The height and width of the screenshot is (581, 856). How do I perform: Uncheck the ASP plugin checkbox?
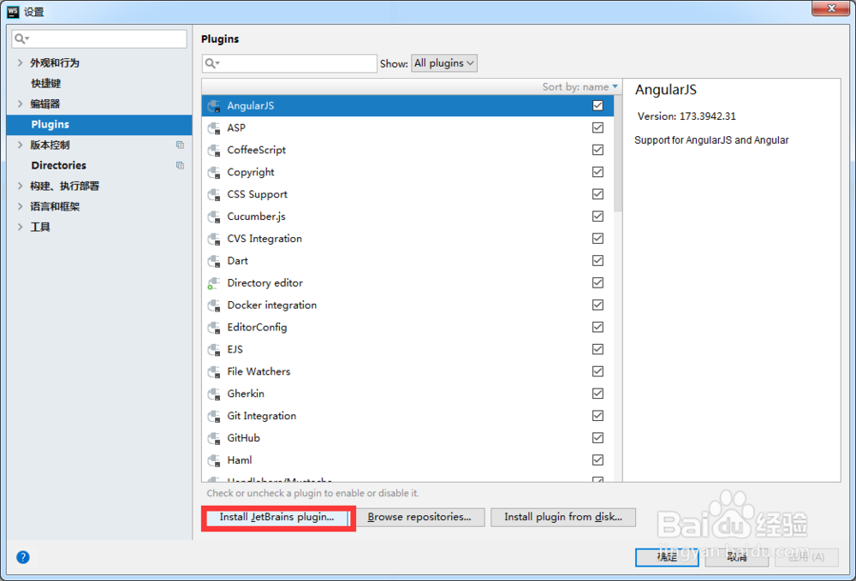(x=597, y=127)
